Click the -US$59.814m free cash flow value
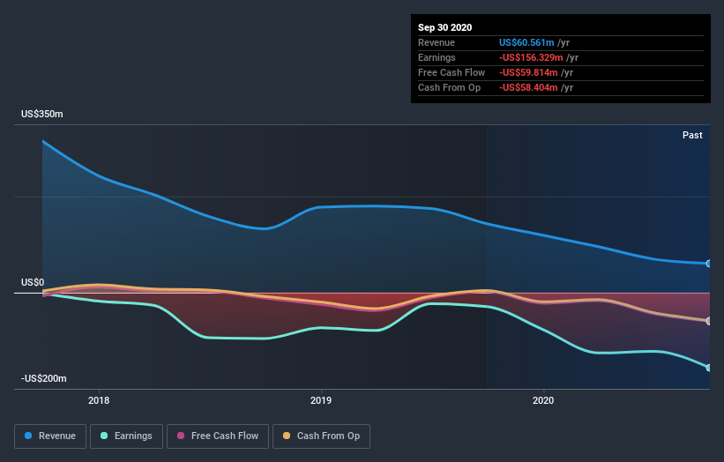 pyautogui.click(x=528, y=72)
